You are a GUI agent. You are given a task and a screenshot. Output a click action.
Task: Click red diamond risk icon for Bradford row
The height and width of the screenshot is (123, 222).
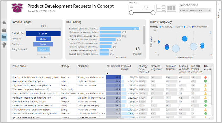205,77
